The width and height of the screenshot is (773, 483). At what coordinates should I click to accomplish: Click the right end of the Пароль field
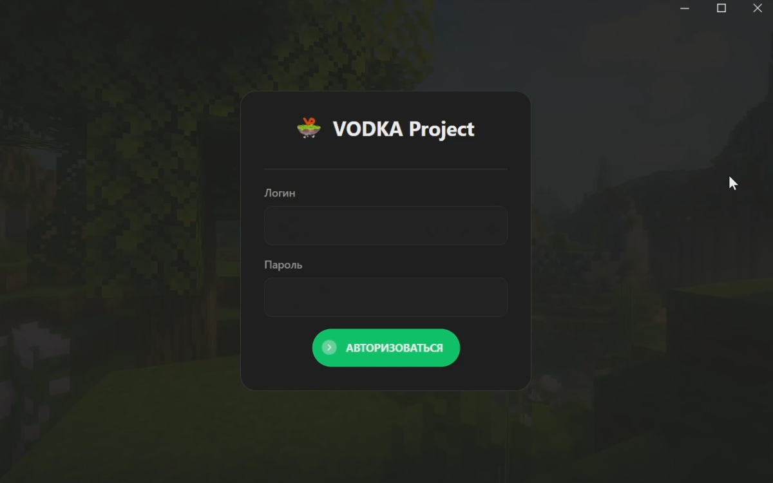click(496, 297)
